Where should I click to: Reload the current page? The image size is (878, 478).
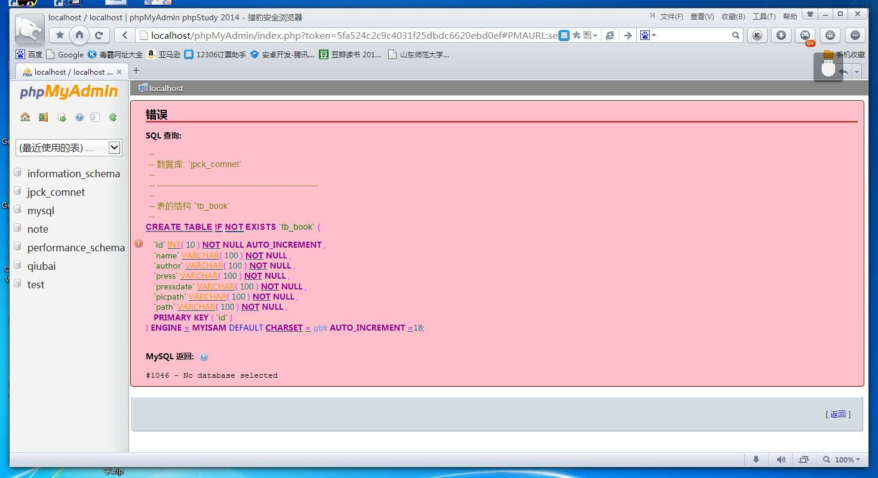click(x=99, y=35)
